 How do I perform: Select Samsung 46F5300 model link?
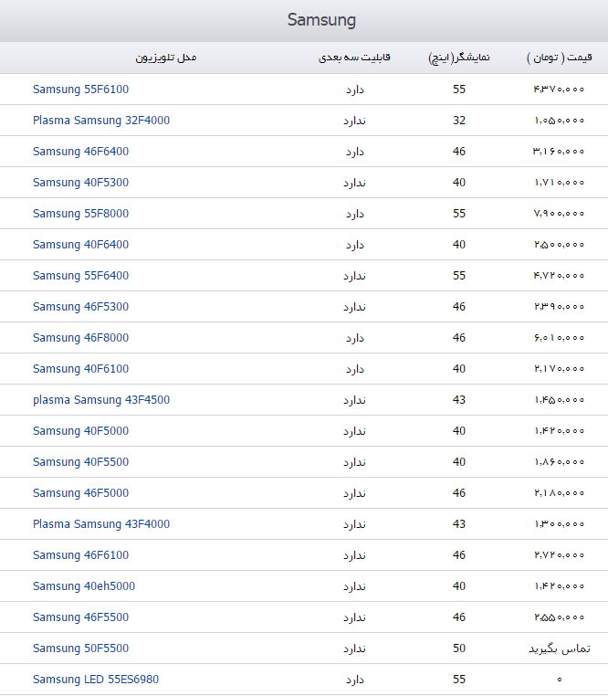[x=80, y=307]
